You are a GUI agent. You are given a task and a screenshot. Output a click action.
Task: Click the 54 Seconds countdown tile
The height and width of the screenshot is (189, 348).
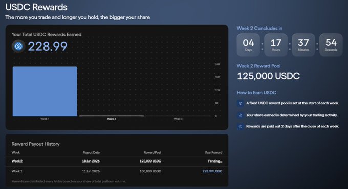pos(331,45)
